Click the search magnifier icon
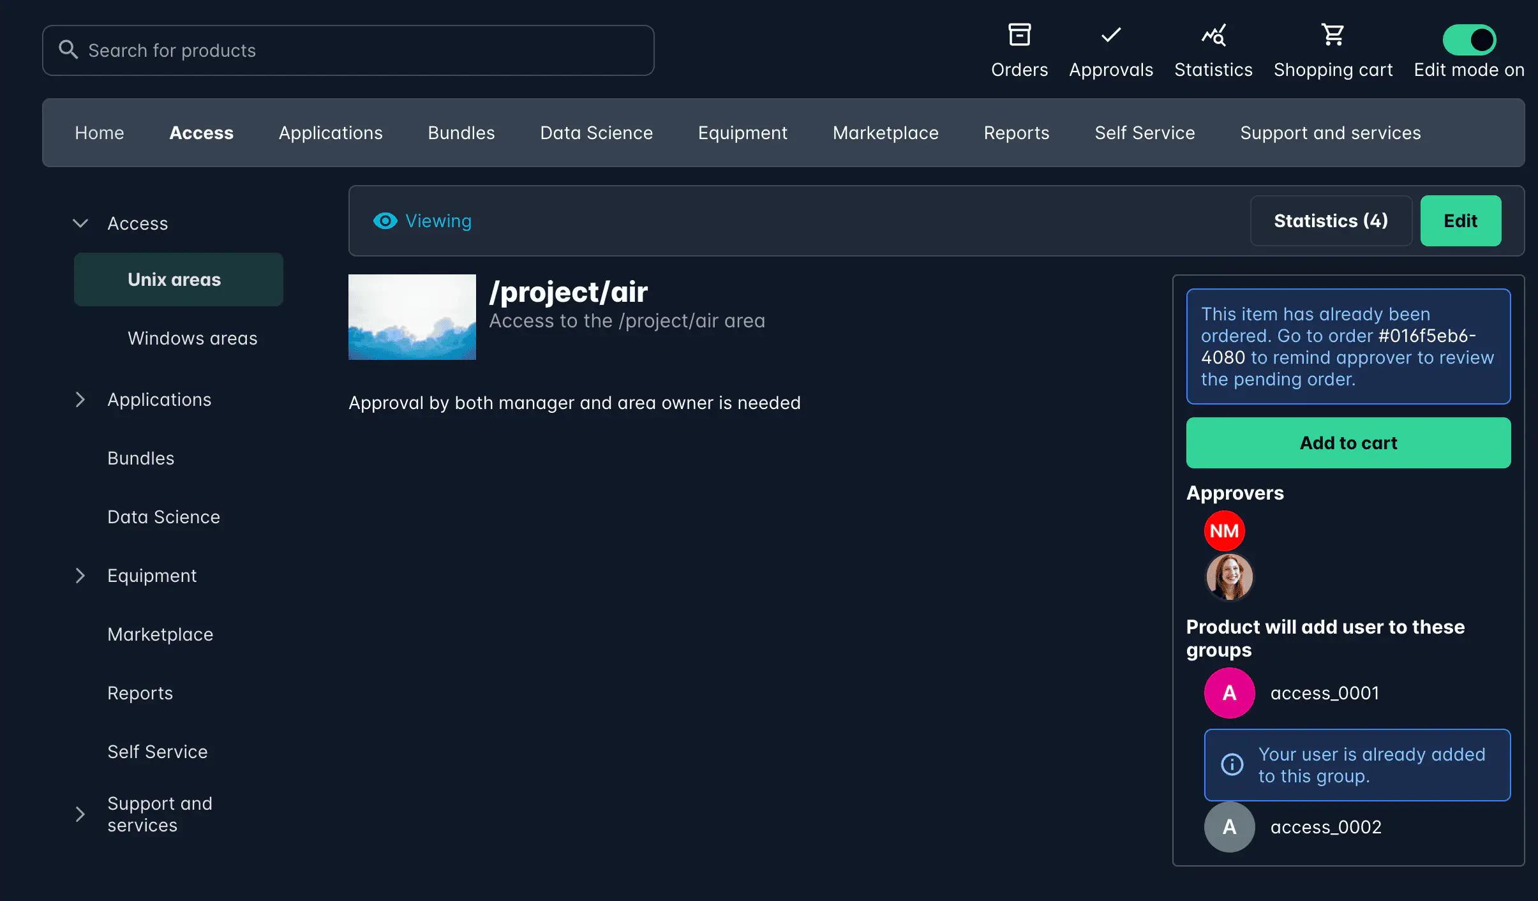The width and height of the screenshot is (1538, 901). click(x=69, y=50)
